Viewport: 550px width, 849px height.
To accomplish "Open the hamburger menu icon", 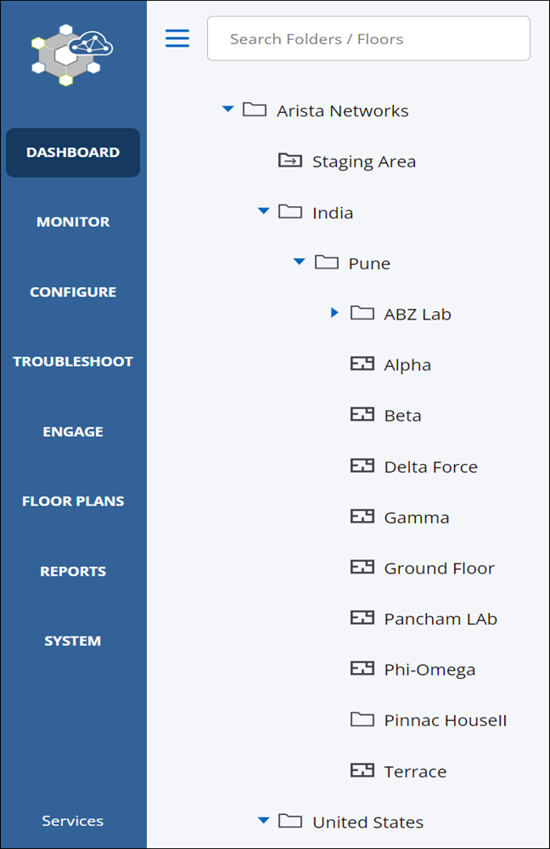I will [177, 37].
